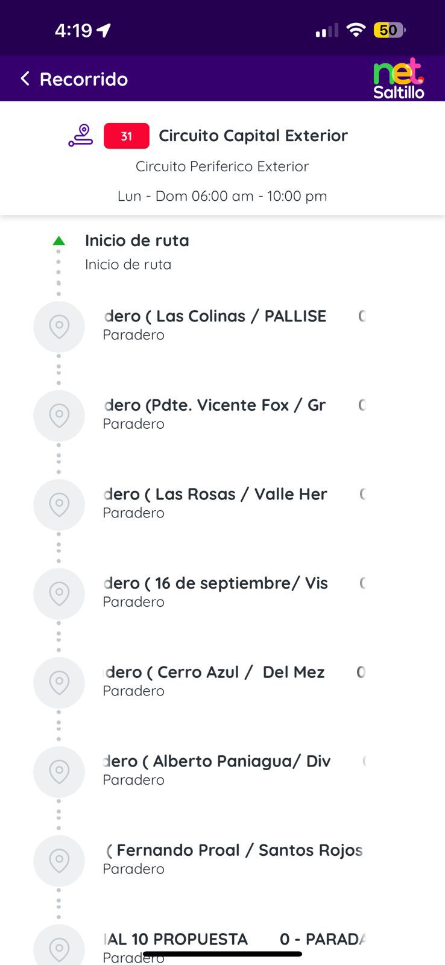Select the Las Colinas / PALLISE stop name

tap(215, 316)
